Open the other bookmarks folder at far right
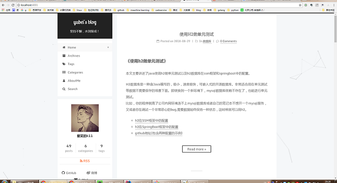 tap(328, 10)
